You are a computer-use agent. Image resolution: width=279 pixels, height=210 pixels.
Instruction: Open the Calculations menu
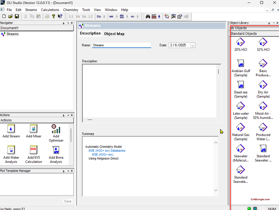point(50,10)
